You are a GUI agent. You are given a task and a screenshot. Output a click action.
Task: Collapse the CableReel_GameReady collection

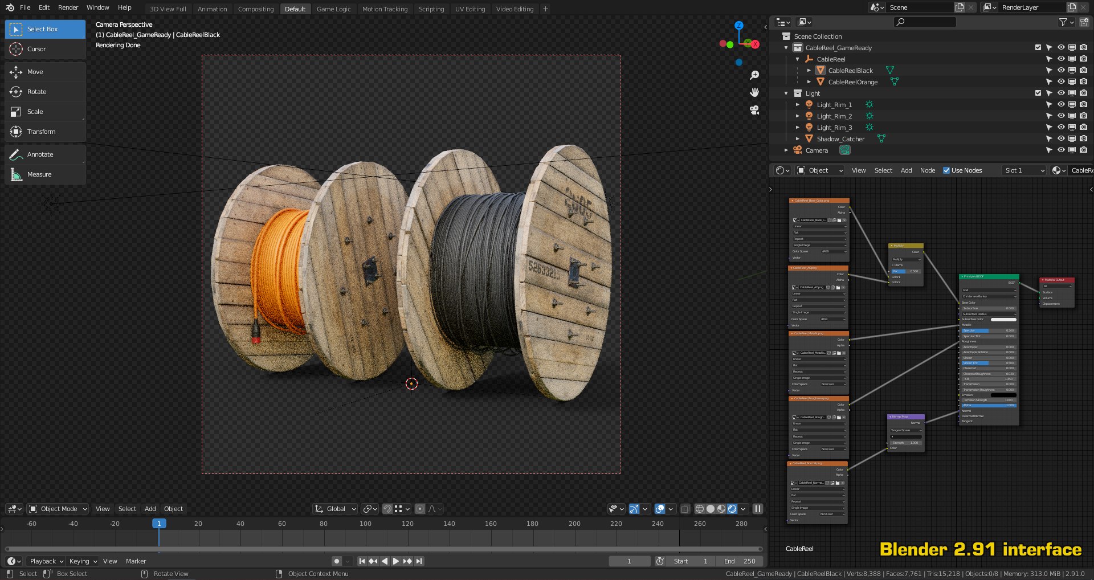(786, 48)
